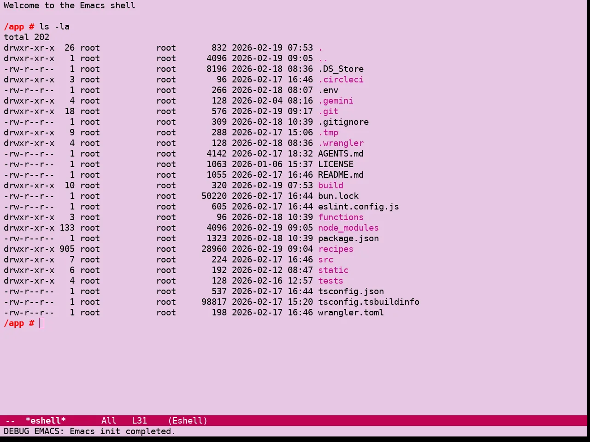590x442 pixels.
Task: Click the echo area message 'Emacs init completed.'
Action: (123, 431)
